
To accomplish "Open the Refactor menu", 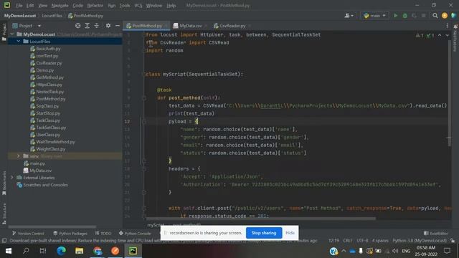I will pyautogui.click(x=95, y=6).
